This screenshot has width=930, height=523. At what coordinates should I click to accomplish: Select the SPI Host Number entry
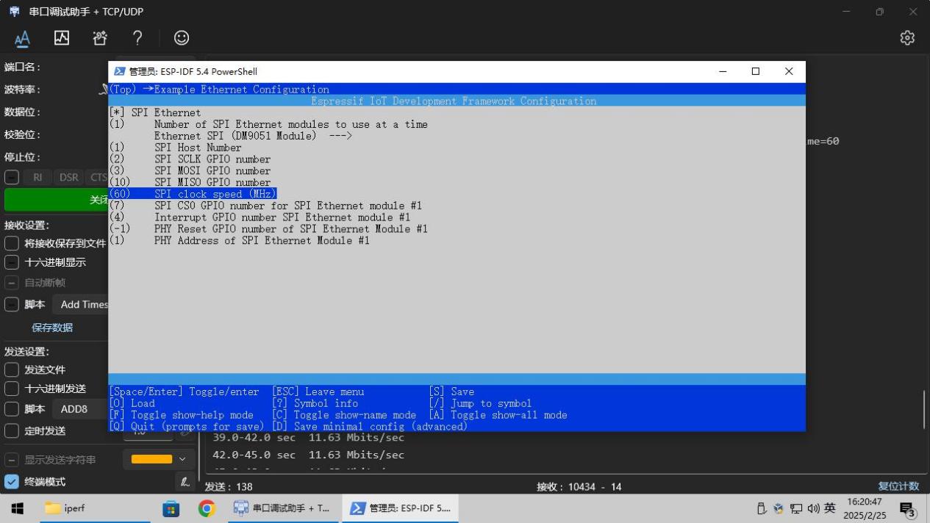(x=175, y=148)
